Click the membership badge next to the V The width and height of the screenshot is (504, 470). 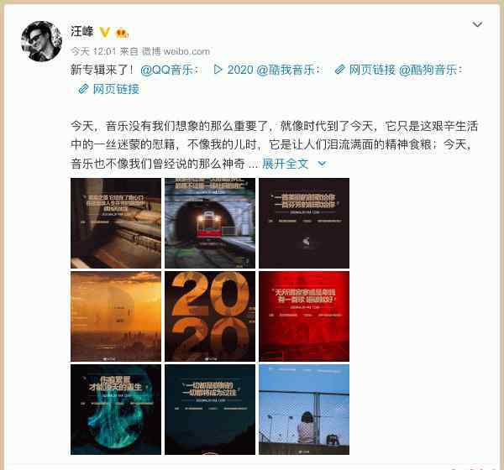click(x=122, y=33)
